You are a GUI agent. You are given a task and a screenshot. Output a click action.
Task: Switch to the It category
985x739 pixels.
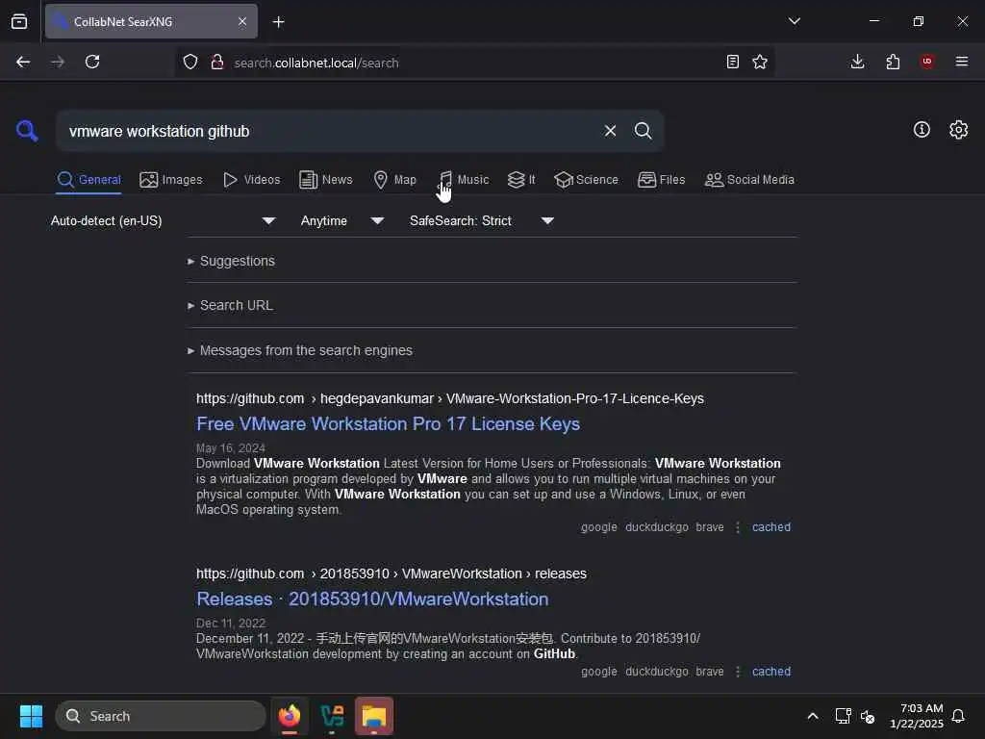pyautogui.click(x=521, y=180)
